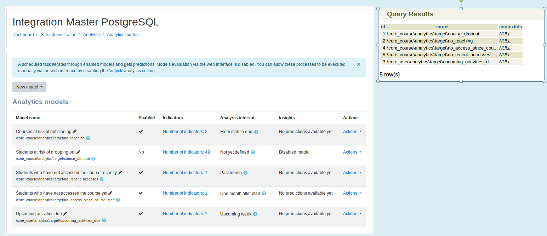Image resolution: width=547 pixels, height=236 pixels.
Task: Click Enabled checkmark for not accessed course yet
Action: click(x=141, y=193)
